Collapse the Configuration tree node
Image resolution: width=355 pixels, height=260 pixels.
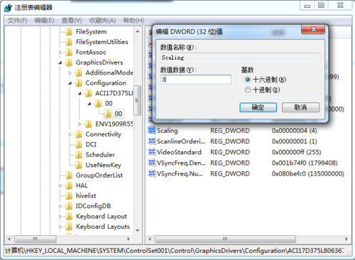70,83
